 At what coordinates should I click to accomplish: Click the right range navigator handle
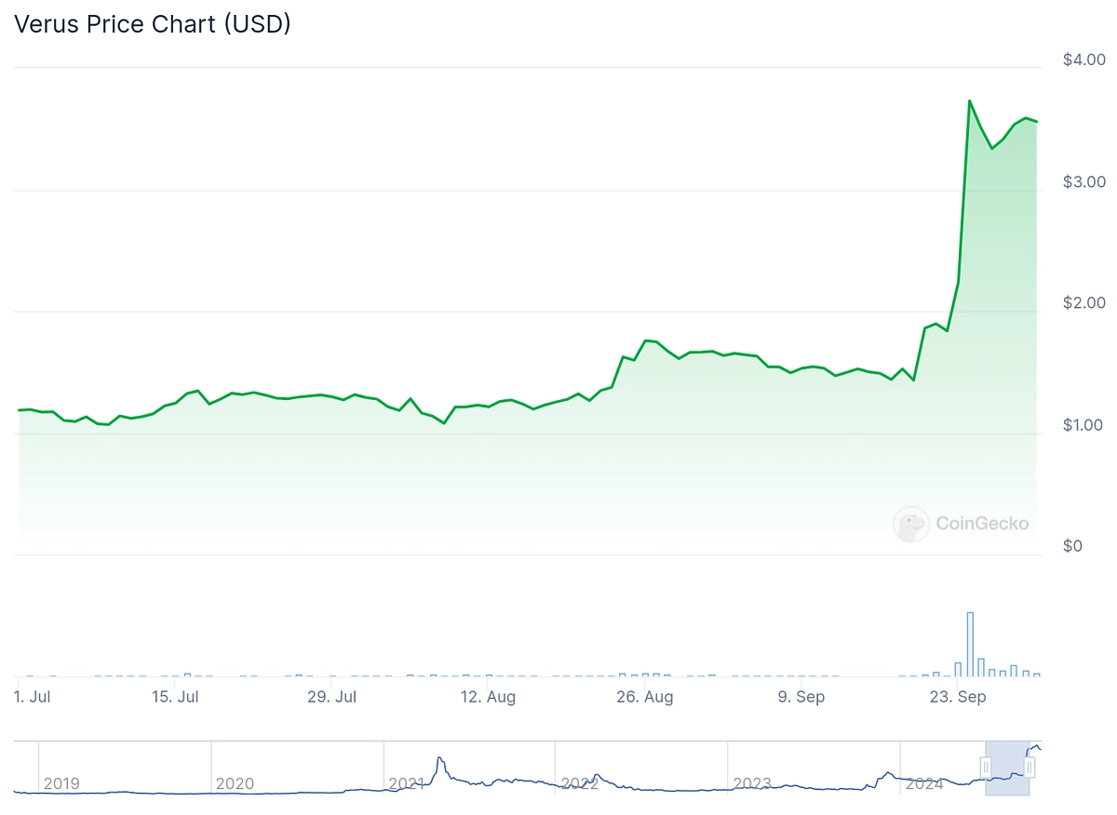pyautogui.click(x=1030, y=768)
